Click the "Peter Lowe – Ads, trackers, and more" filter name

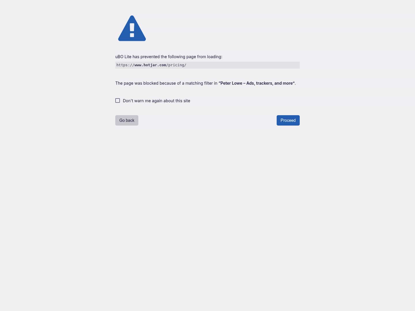click(257, 83)
